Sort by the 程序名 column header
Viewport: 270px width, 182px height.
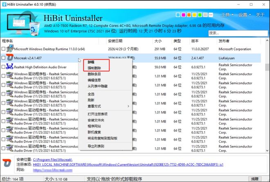pyautogui.click(x=7, y=41)
